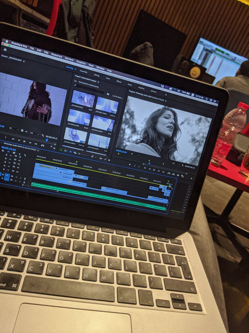249x333 pixels.
Task: Select the _DSC0041.MOV thumbnail
Action: [x=107, y=106]
